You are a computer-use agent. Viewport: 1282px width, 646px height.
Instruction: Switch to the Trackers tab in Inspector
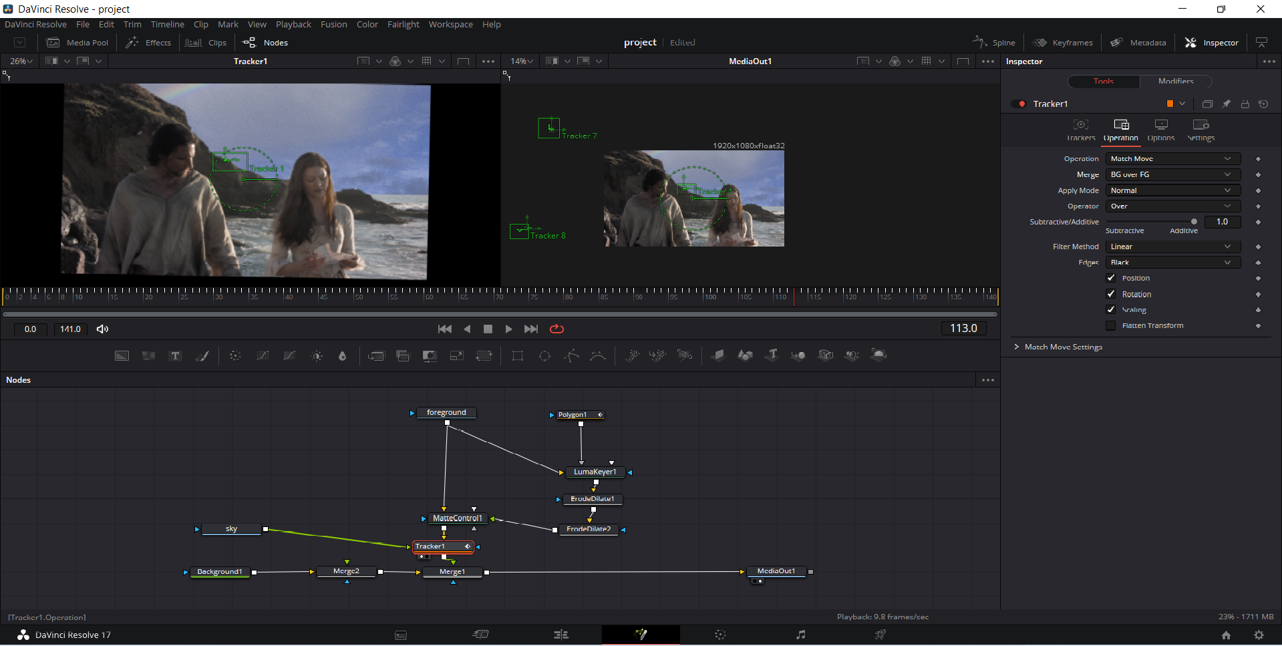1081,130
